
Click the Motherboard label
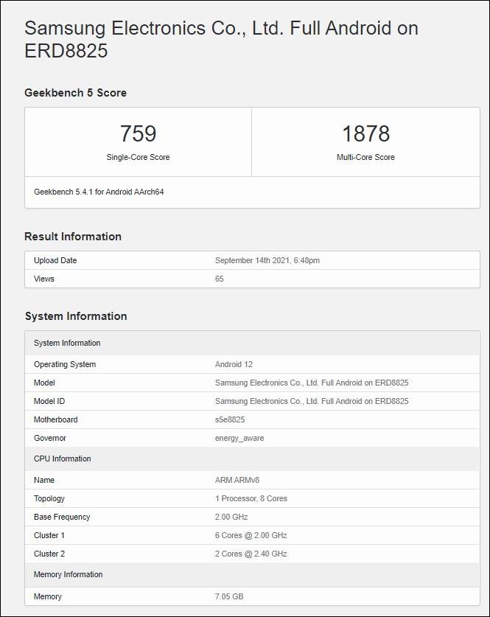point(56,420)
